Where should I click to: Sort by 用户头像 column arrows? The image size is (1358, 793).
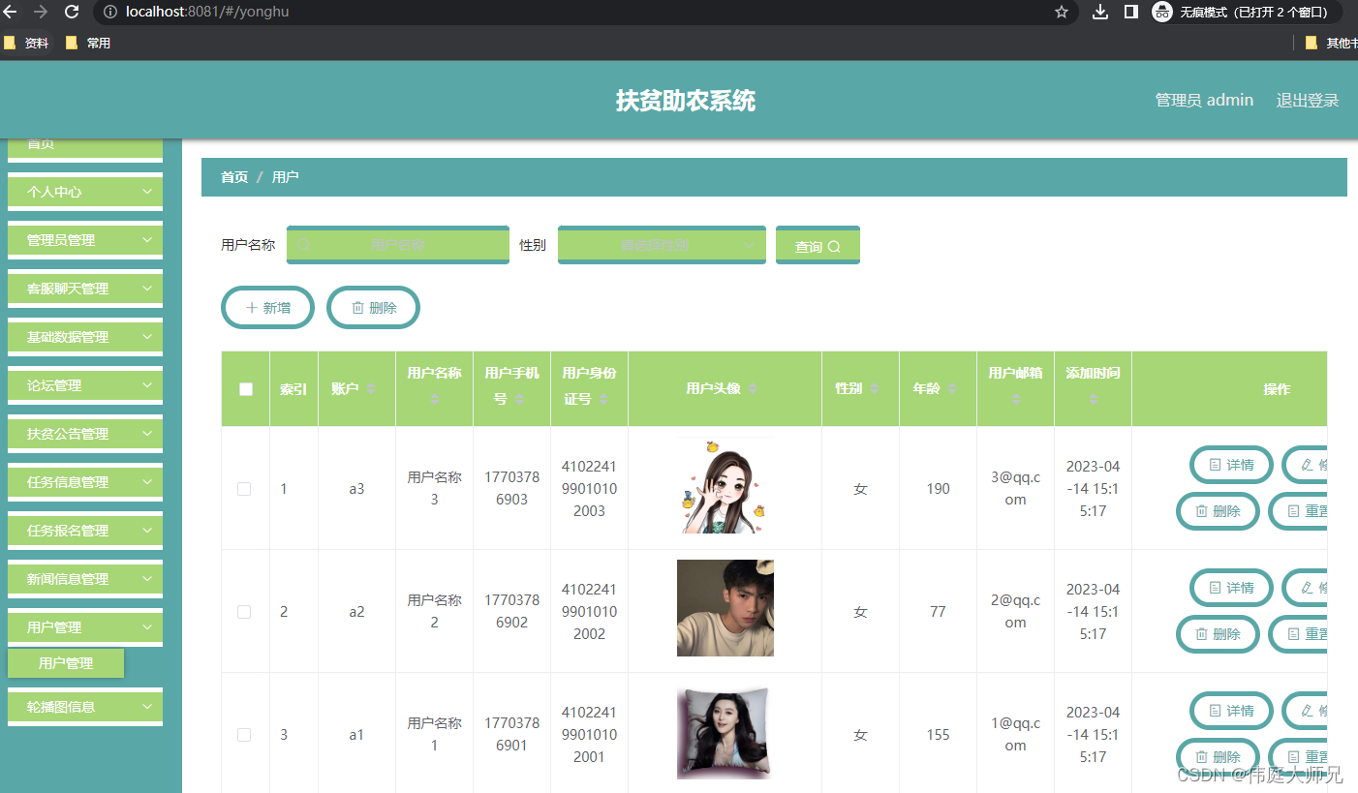click(x=753, y=388)
